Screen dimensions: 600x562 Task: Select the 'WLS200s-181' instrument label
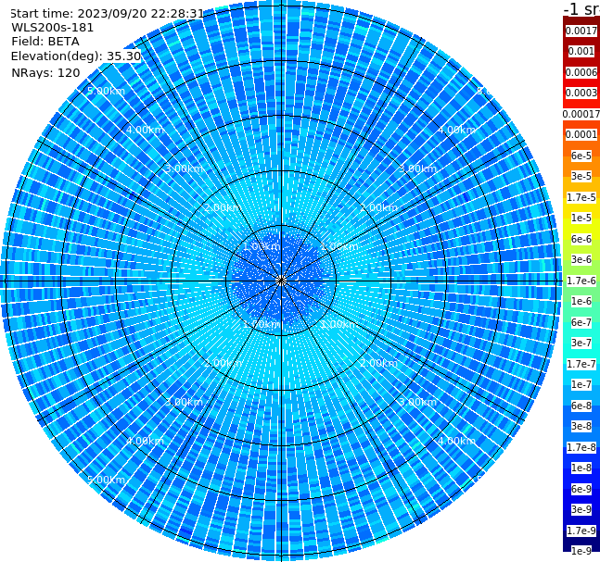coord(53,28)
